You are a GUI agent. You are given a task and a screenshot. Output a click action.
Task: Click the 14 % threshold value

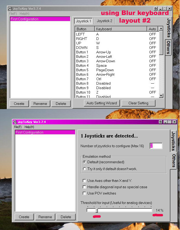[x=159, y=210]
